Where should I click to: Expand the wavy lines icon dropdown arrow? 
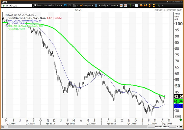point(99,6)
